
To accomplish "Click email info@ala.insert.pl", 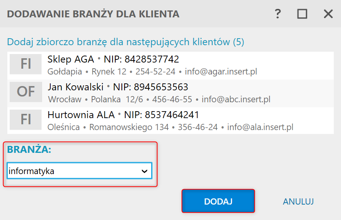I will [x=260, y=127].
